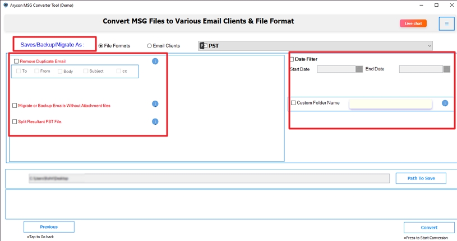Click the Live chat button
The image size is (457, 241).
click(413, 23)
